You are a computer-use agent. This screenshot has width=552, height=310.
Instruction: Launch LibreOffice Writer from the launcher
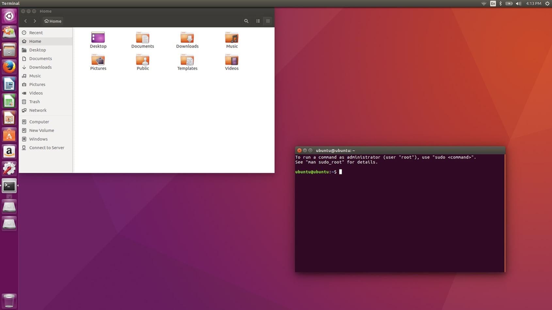[9, 84]
